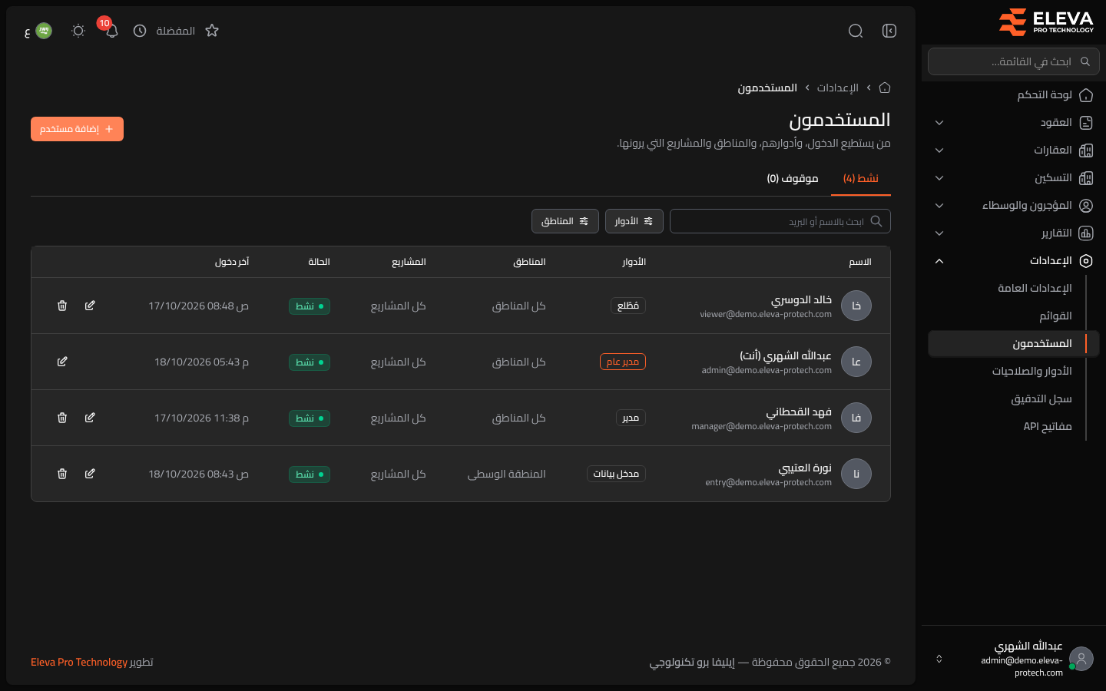Click the مدير عام role badge
The height and width of the screenshot is (691, 1106).
point(623,362)
